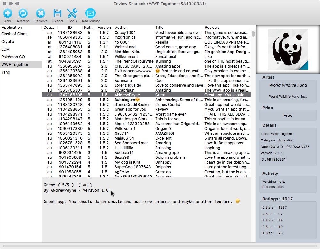320x249 pixels.
Task: Click the Free price value
Action: pyautogui.click(x=288, y=116)
